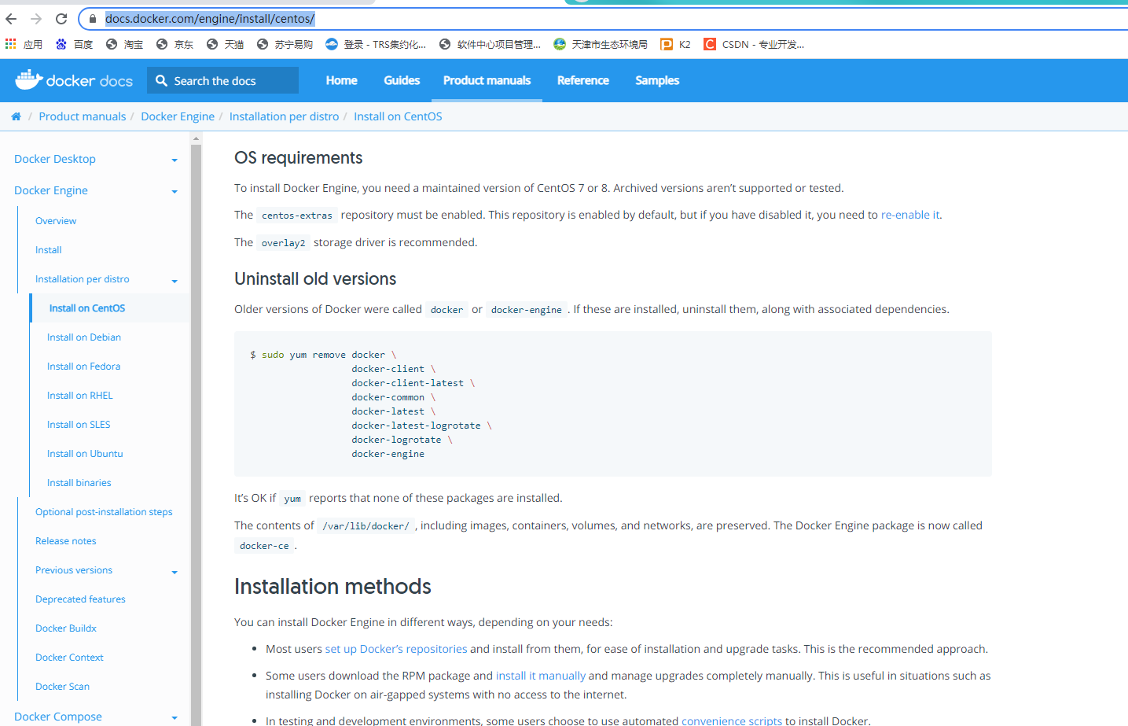Screen dimensions: 1128x726
Task: Collapse the Docker Engine sidebar arrow
Action: click(175, 192)
